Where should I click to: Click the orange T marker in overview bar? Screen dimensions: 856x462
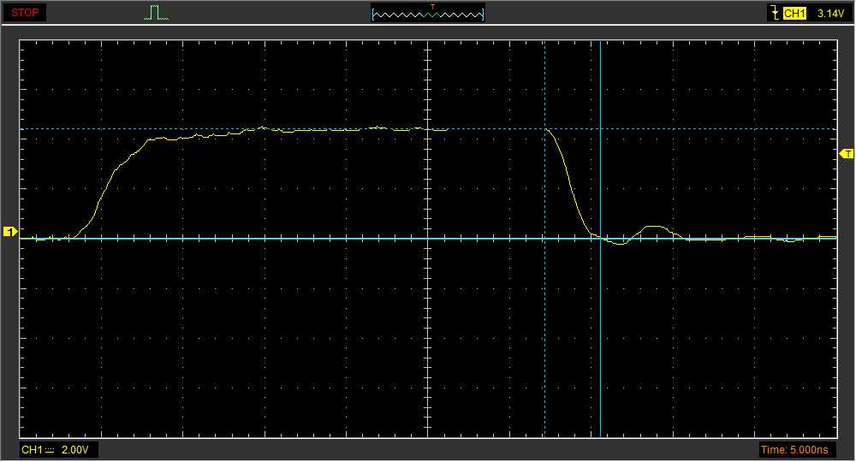(433, 8)
